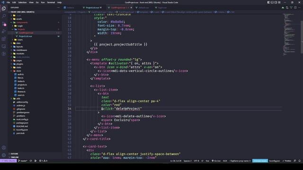Change the UTF-8 encoding in status bar
Screen dimensions: 303x170
point(196,161)
